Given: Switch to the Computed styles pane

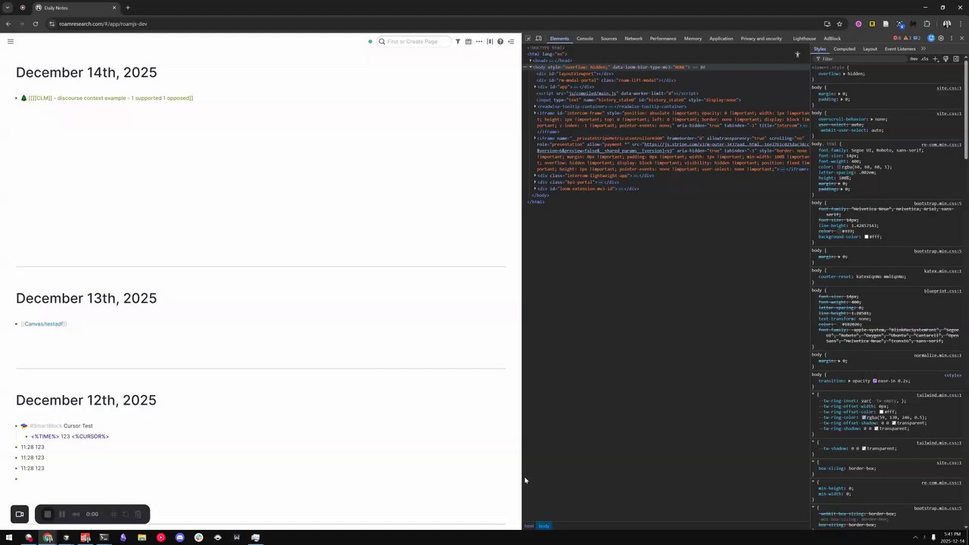Looking at the screenshot, I should point(844,49).
